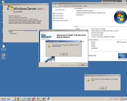
Task: Click the red overlapping-squares taskbar icon
Action: (33, 99)
